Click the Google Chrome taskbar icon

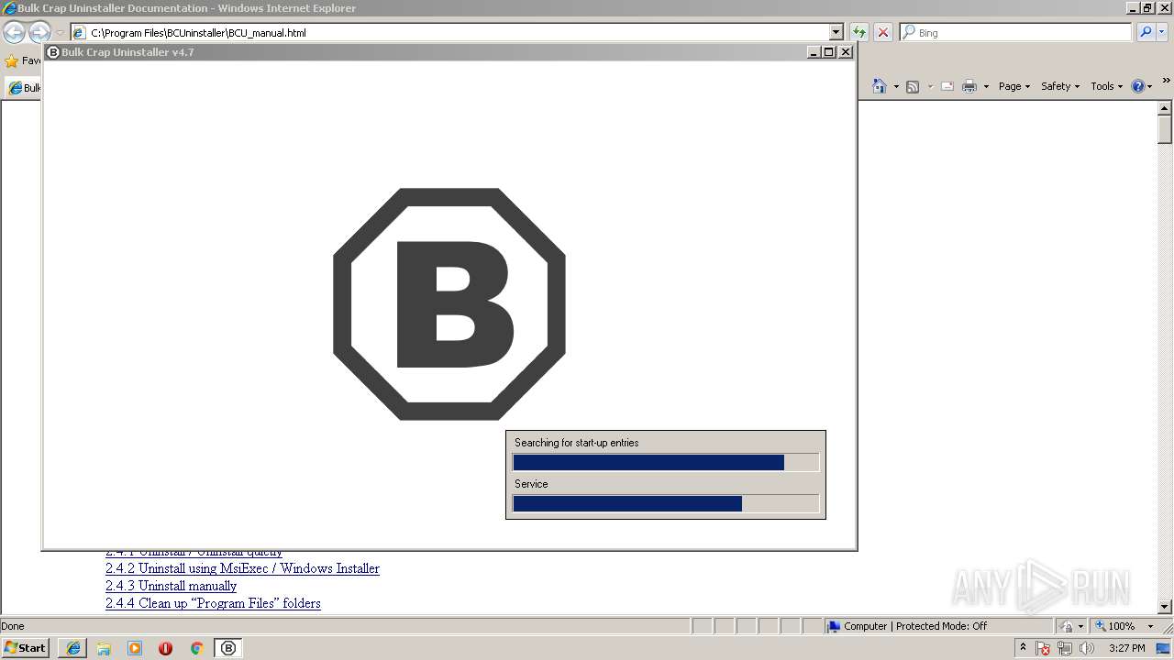coord(196,648)
